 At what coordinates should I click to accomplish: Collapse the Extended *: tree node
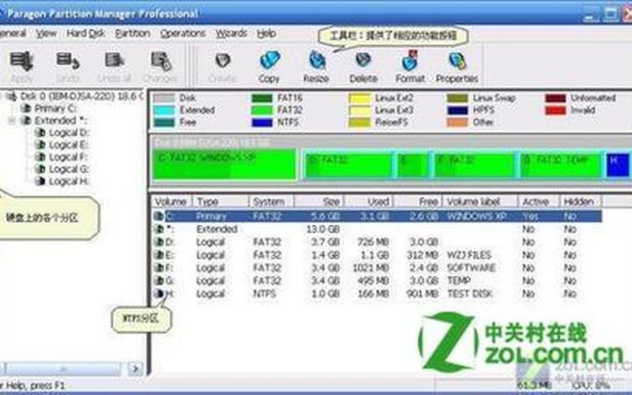[x=12, y=121]
